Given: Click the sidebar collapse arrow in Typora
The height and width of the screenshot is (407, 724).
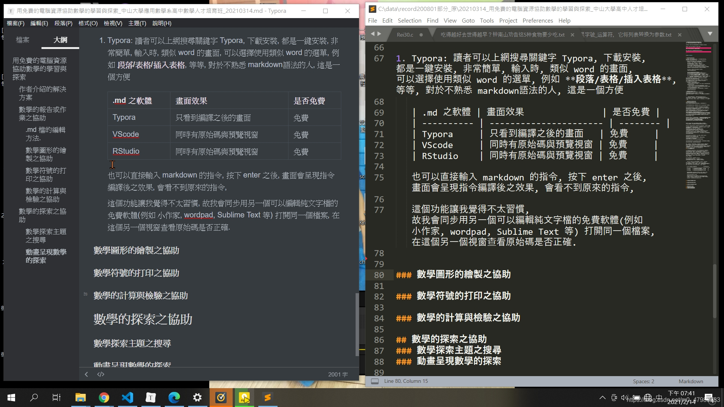Looking at the screenshot, I should pyautogui.click(x=86, y=374).
